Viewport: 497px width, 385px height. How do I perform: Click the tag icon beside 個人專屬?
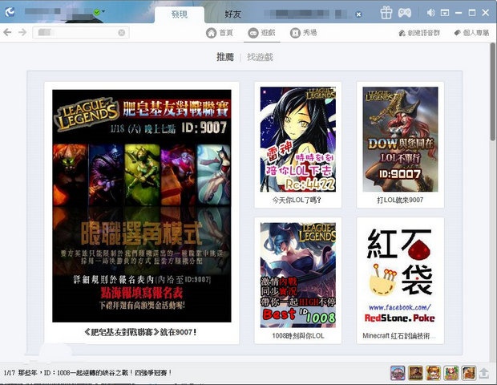[457, 33]
